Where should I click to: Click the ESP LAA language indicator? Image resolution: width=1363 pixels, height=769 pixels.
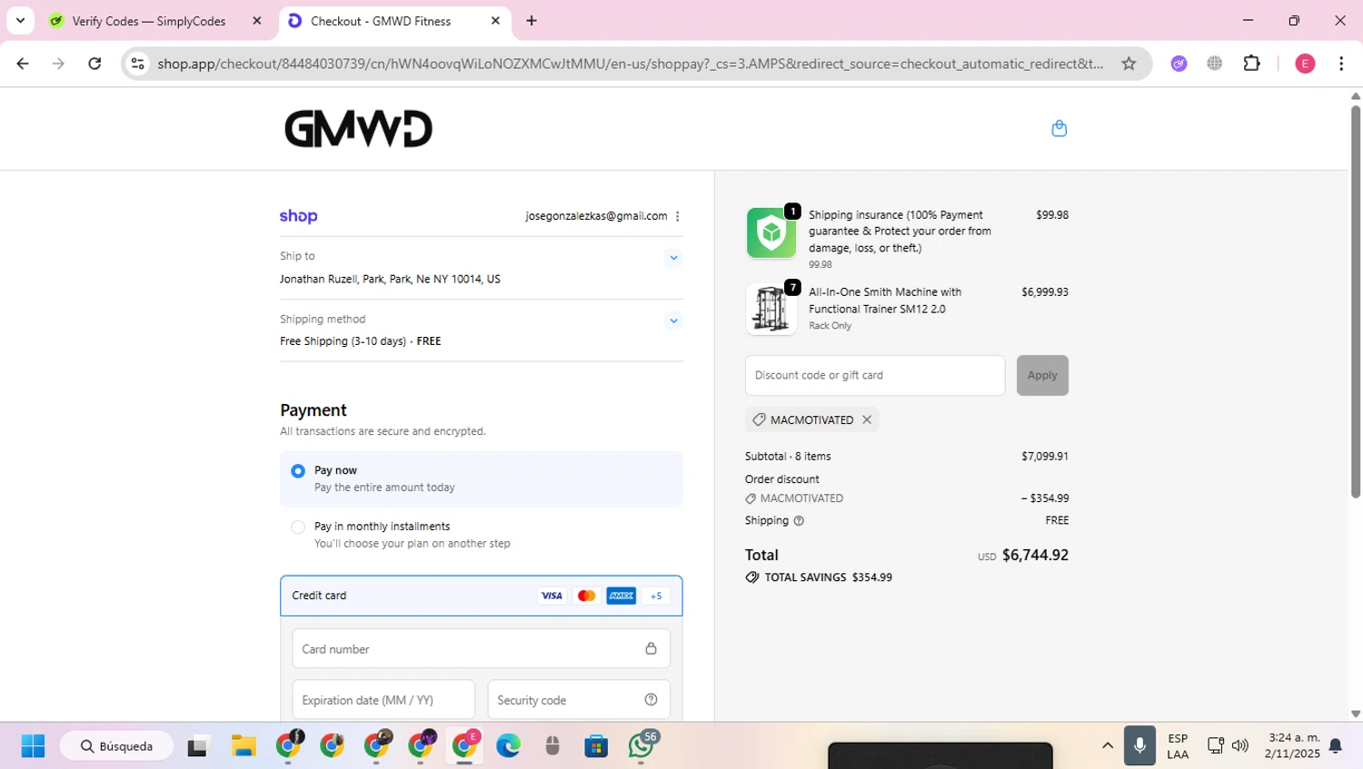tap(1178, 746)
